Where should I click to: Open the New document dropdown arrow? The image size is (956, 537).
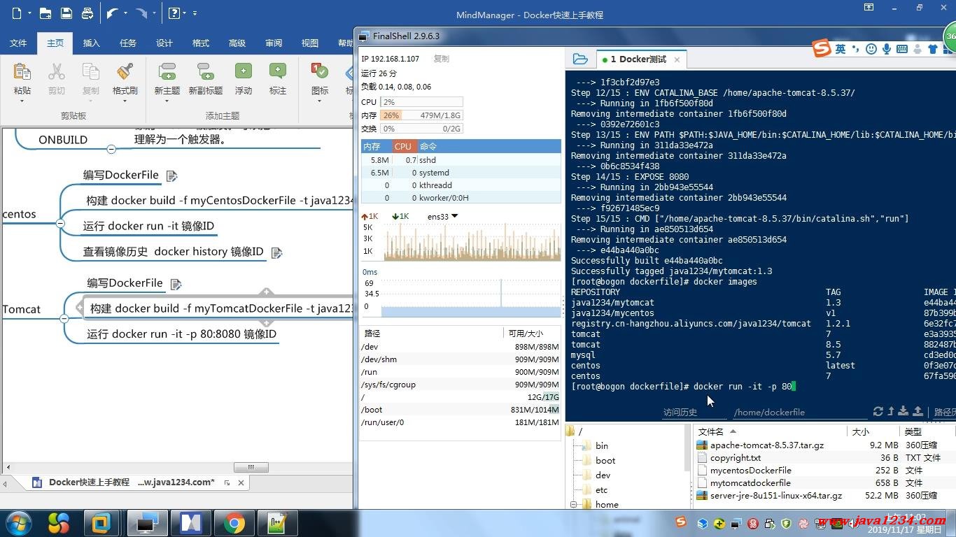point(28,13)
